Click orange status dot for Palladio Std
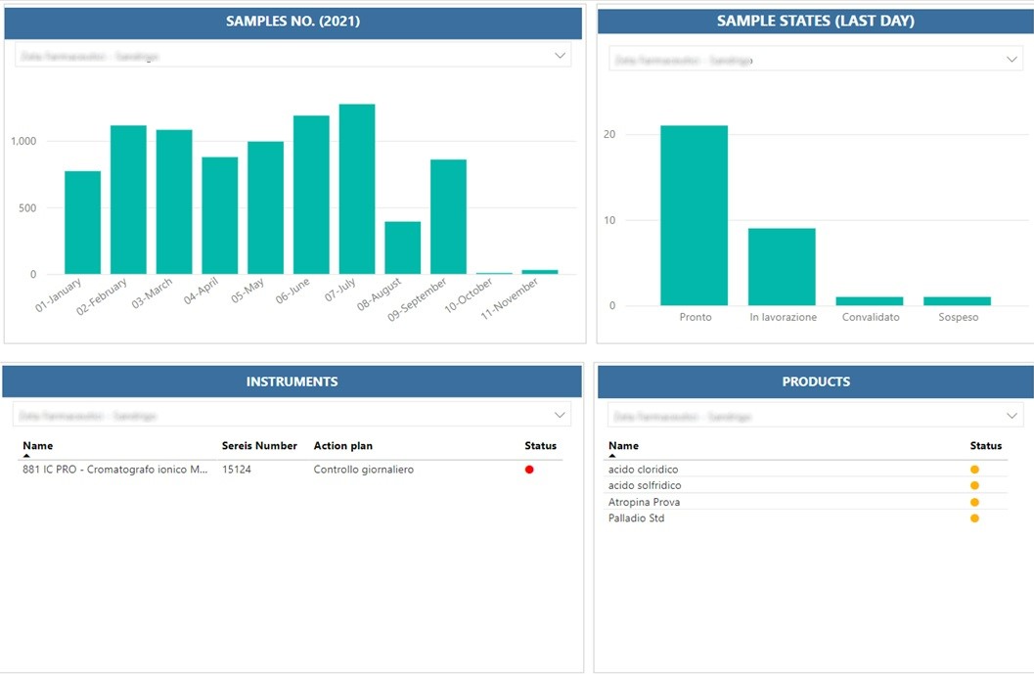Viewport: 1034px width, 674px height. click(x=974, y=518)
